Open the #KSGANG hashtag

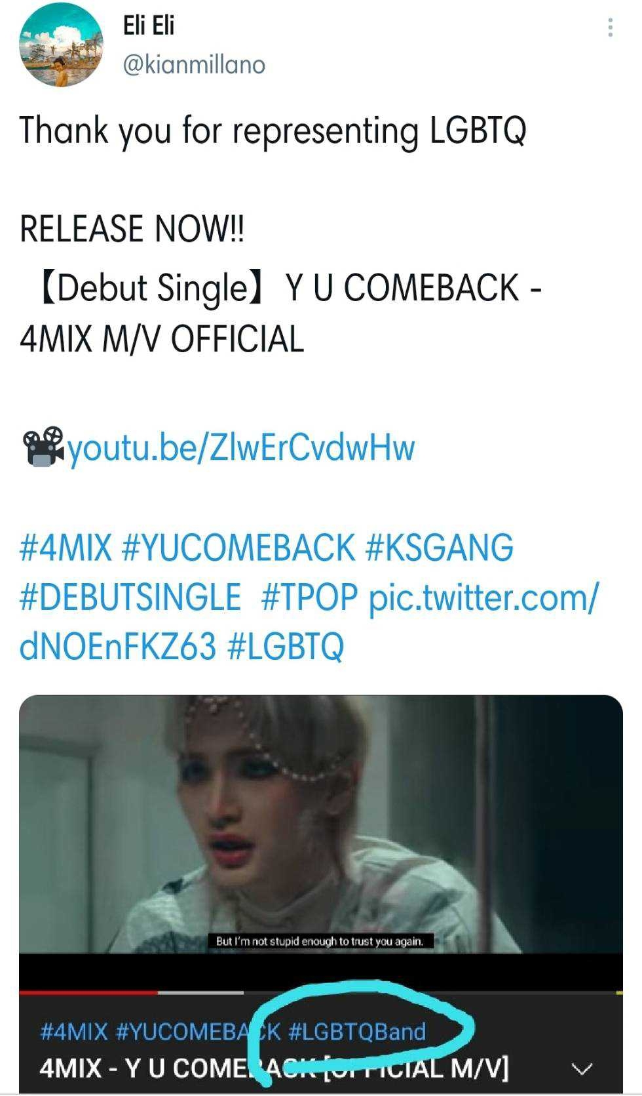point(439,547)
